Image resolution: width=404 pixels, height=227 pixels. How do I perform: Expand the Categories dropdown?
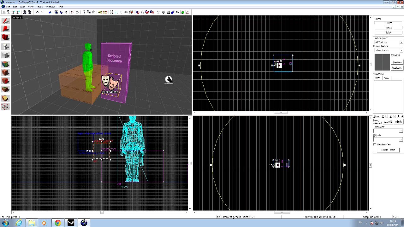[x=401, y=131]
